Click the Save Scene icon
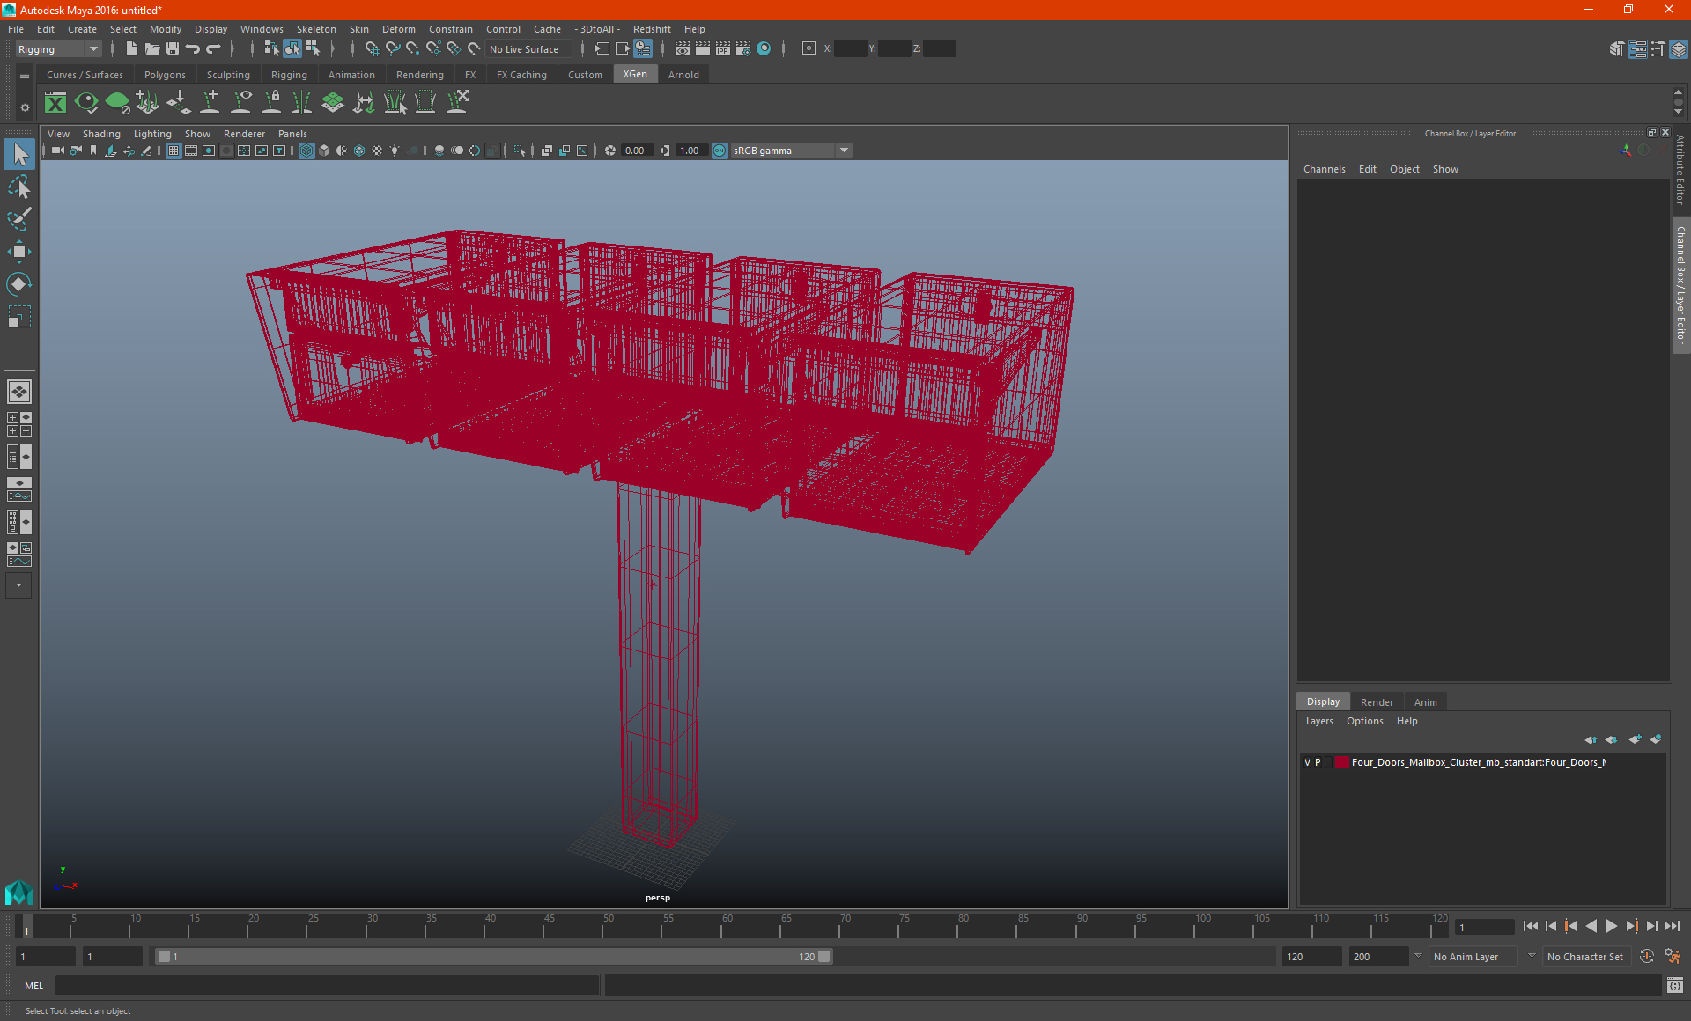1691x1021 pixels. pyautogui.click(x=173, y=49)
